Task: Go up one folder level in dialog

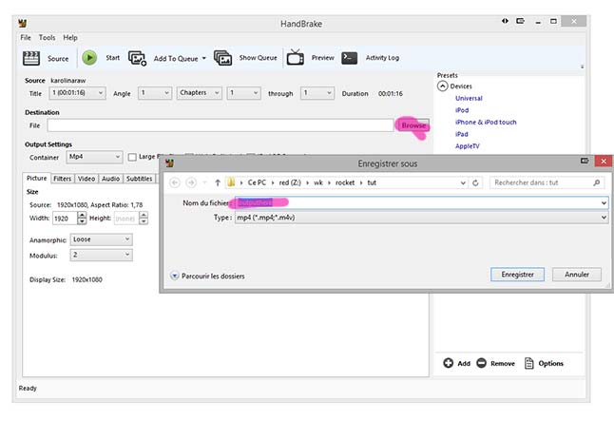Action: click(218, 182)
